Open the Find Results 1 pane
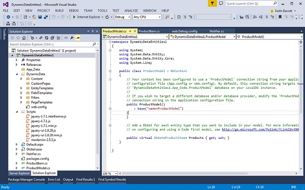The width and height of the screenshot is (305, 190). click(x=85, y=180)
